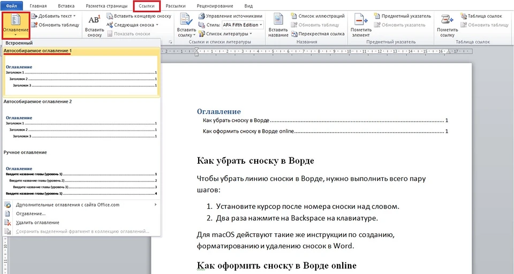Expand the Добавить текст dropdown
514x274 pixels.
[x=55, y=17]
